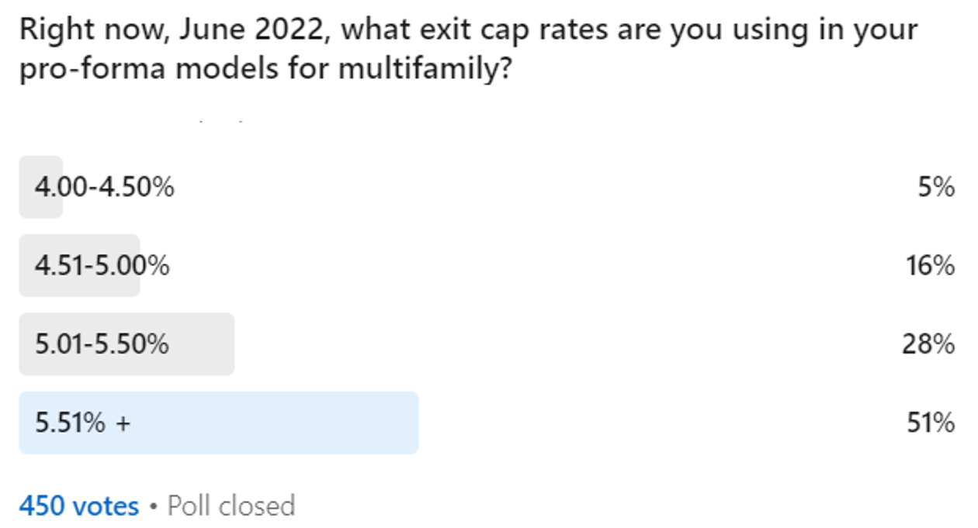Click the 5% result percentage
The image size is (978, 528).
click(937, 187)
